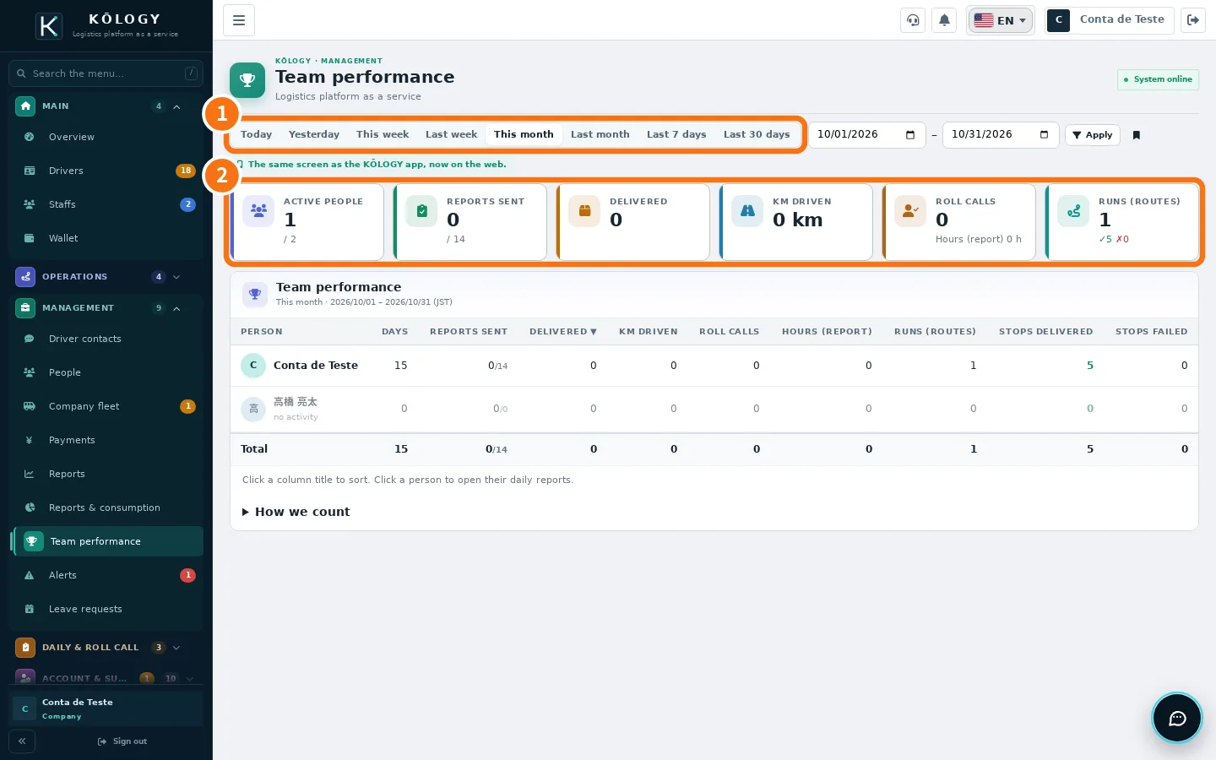The image size is (1216, 760).
Task: Open calendar picker in end date field
Action: (x=1045, y=134)
